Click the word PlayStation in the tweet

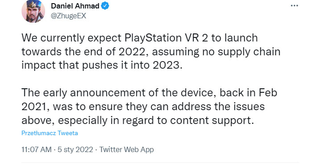(x=153, y=38)
